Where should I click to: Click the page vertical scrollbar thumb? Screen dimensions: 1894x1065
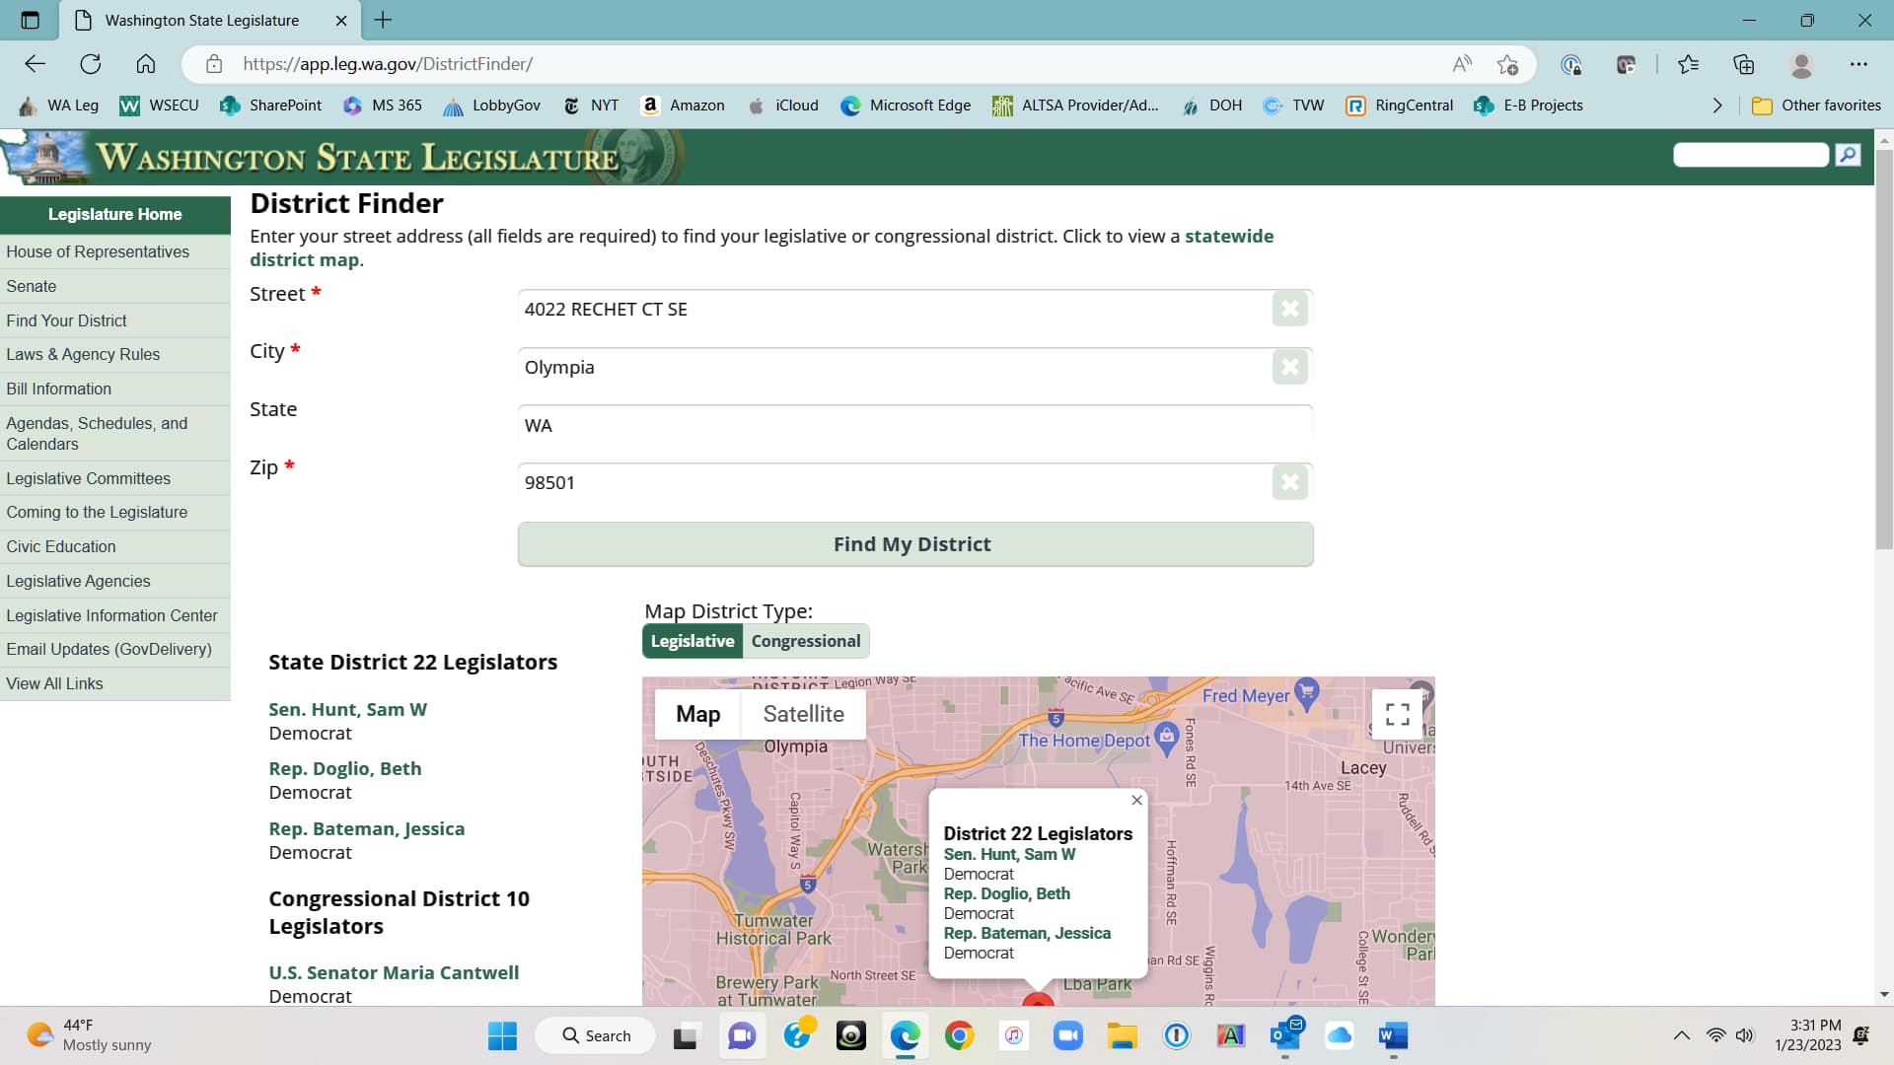coord(1884,350)
